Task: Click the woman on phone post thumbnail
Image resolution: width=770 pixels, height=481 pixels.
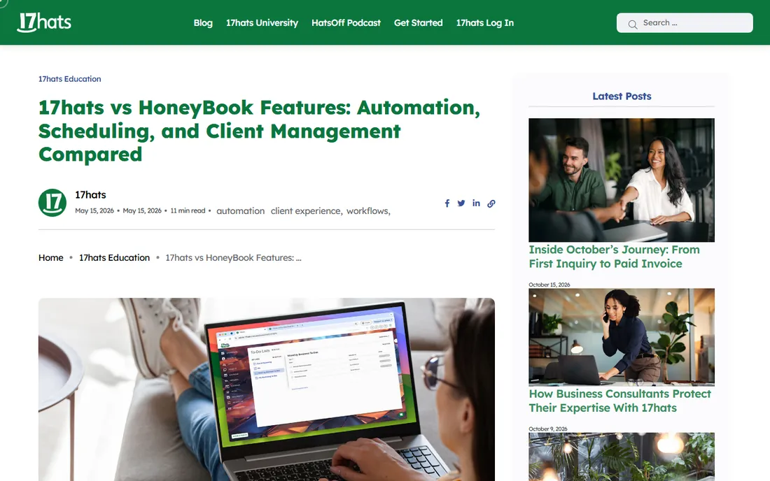Action: (x=622, y=337)
